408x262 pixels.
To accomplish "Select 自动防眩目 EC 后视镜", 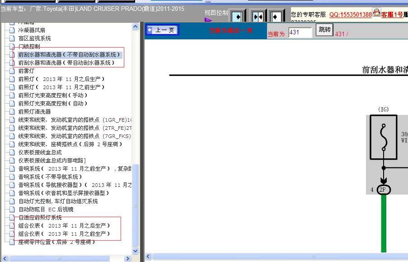I will pyautogui.click(x=46, y=210).
